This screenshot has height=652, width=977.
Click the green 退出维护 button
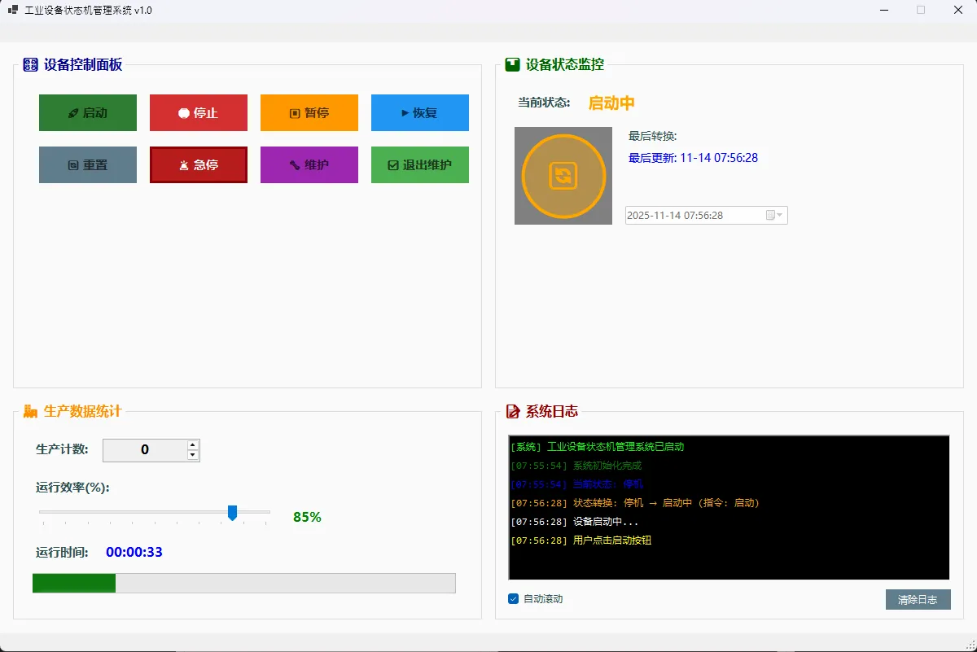click(420, 164)
